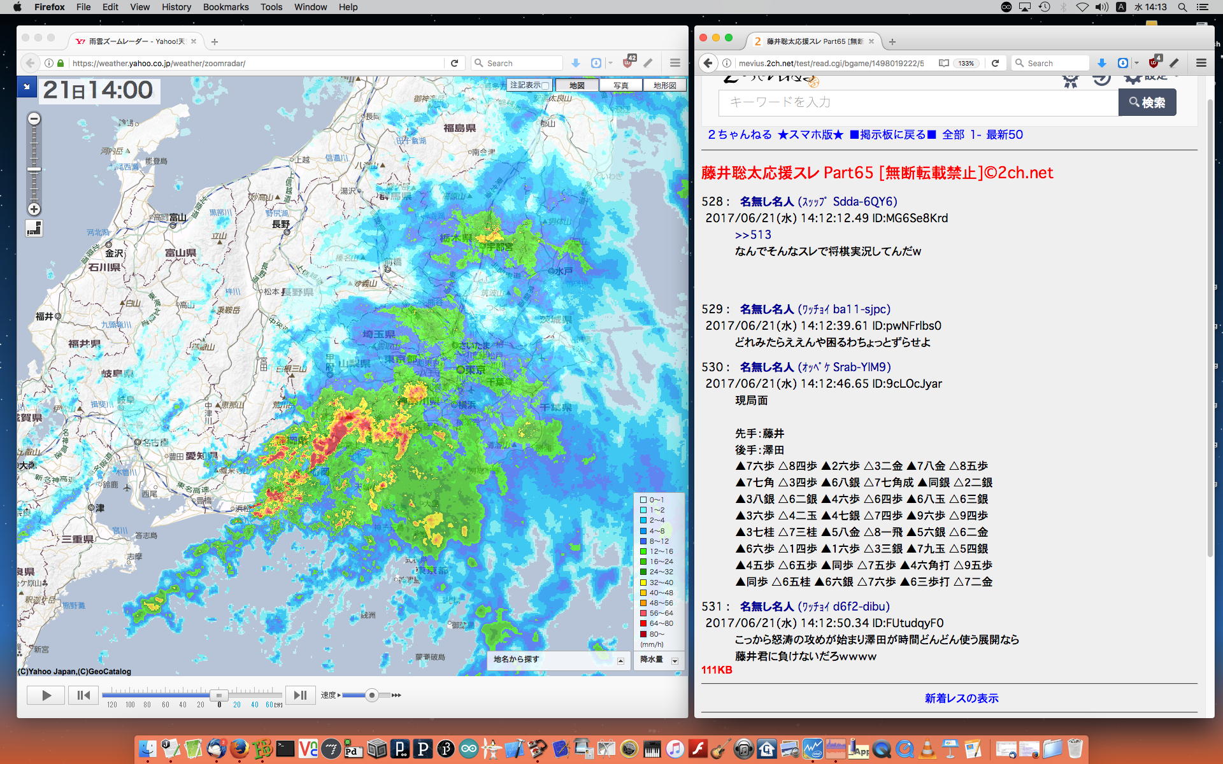Screen dimensions: 1223x764
Task: Click the map zoom-in plus button
Action: coord(34,209)
